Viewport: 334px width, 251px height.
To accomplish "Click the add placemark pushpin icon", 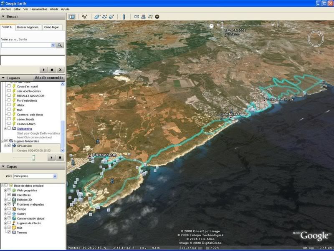I will click(x=84, y=17).
